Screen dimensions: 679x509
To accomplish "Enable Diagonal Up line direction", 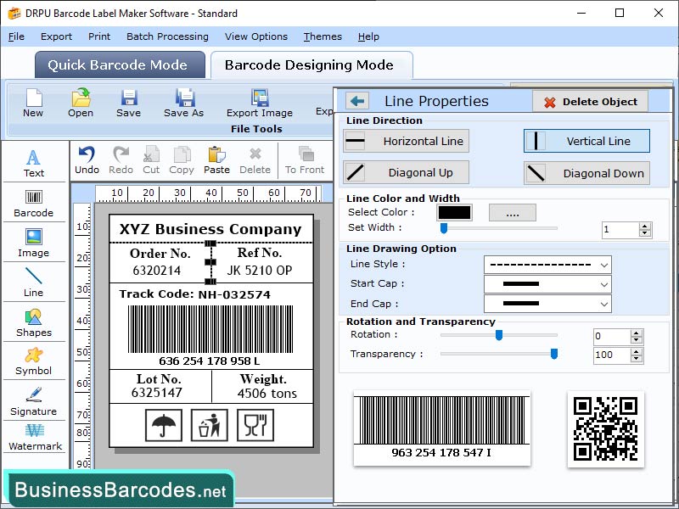I will [x=405, y=173].
